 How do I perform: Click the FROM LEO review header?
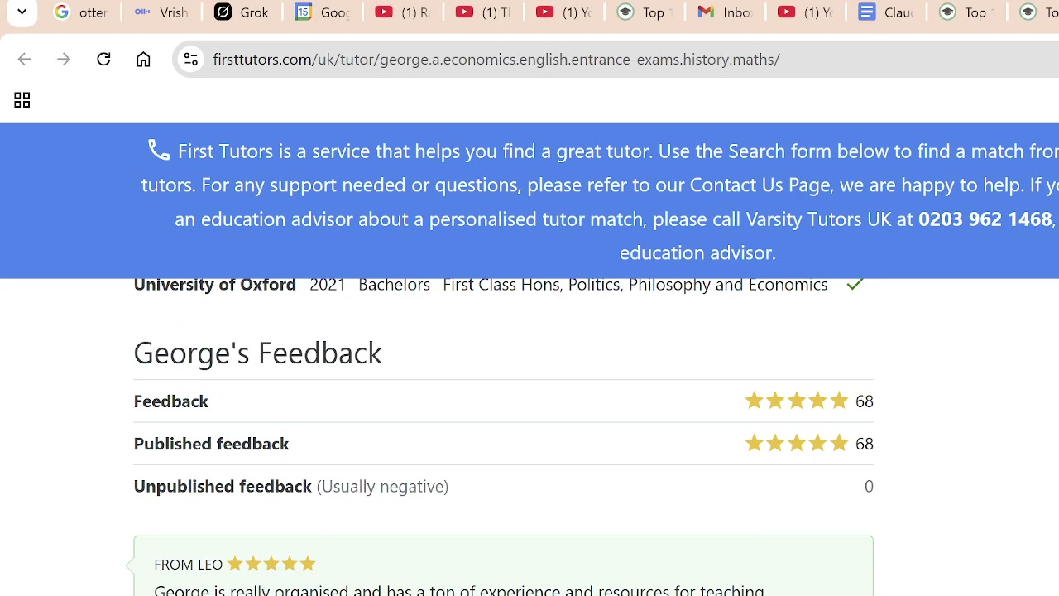[188, 564]
